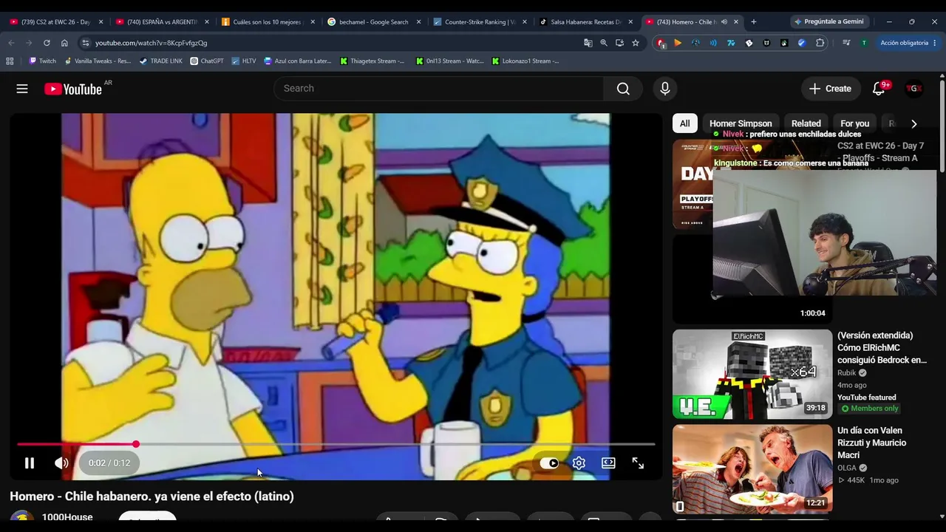The width and height of the screenshot is (946, 532).
Task: Open the ChatGPT bookmark
Action: (x=207, y=61)
